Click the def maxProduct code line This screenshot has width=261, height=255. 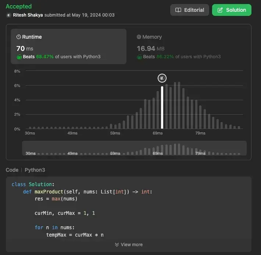tap(87, 192)
